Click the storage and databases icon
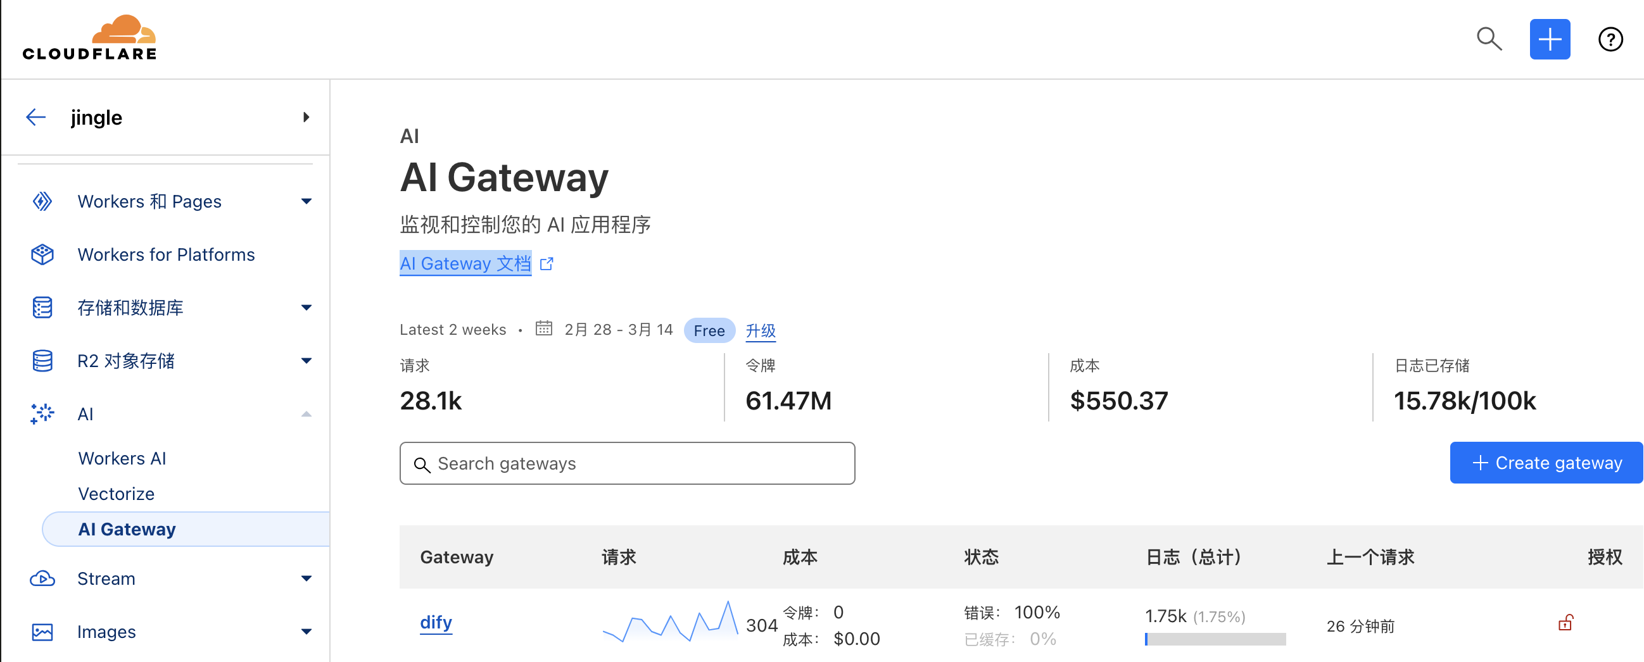This screenshot has height=662, width=1644. 42,308
